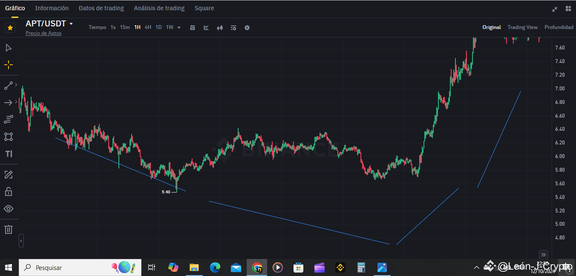Select the arrow ray drawing tool
The image size is (576, 276).
coord(9,103)
